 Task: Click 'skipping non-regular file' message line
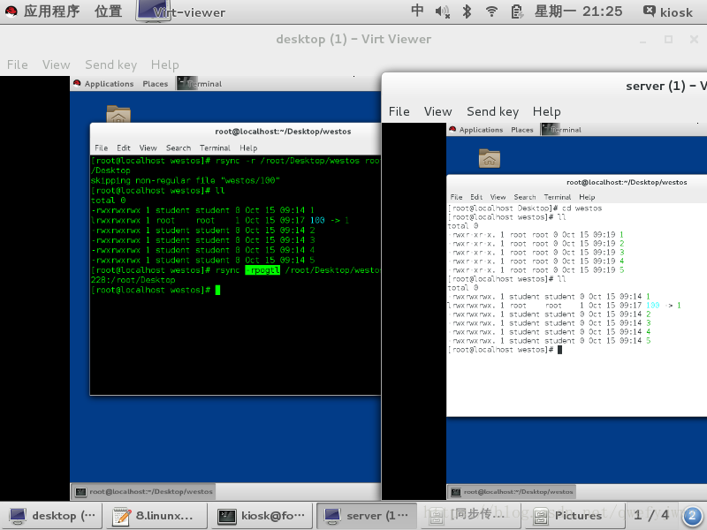point(186,181)
